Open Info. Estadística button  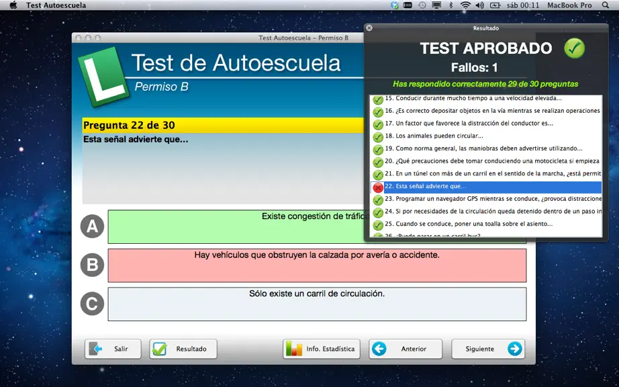pyautogui.click(x=322, y=349)
